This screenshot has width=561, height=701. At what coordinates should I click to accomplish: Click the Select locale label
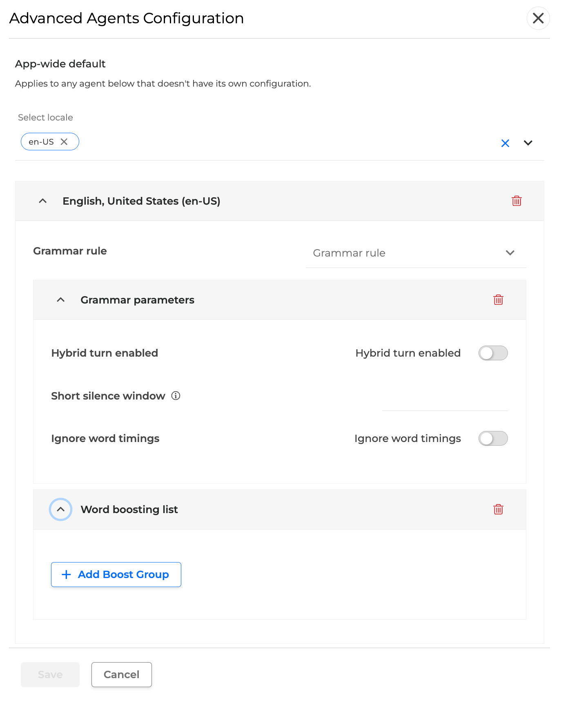(45, 117)
